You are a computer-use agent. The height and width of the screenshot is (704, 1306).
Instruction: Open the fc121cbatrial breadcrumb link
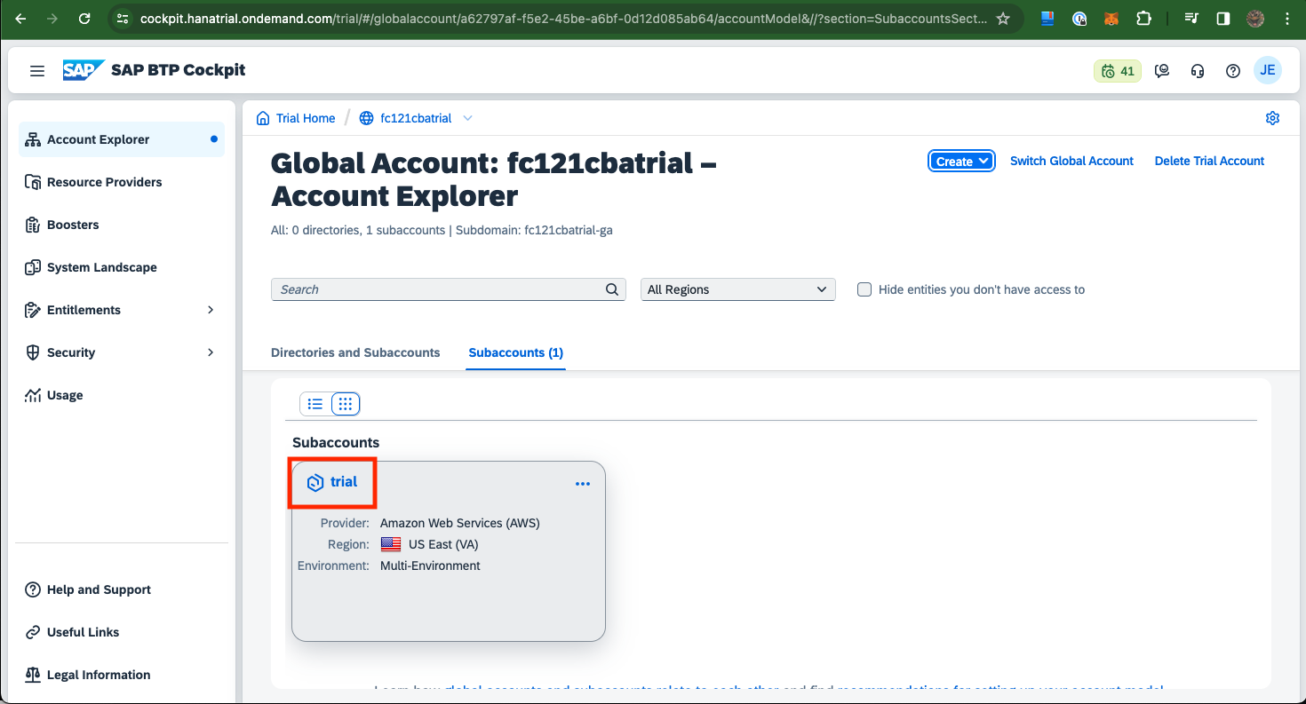416,118
